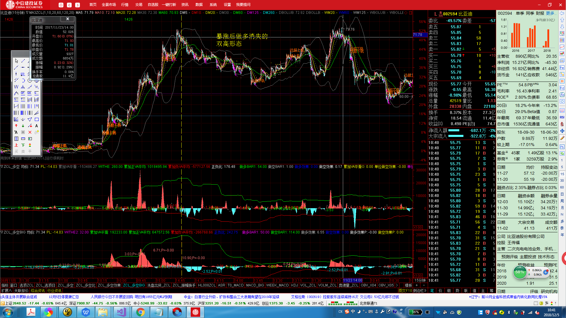This screenshot has height=318, width=566.
Task: Toggle the 侧边栏 sidebar display
Action: (x=420, y=291)
